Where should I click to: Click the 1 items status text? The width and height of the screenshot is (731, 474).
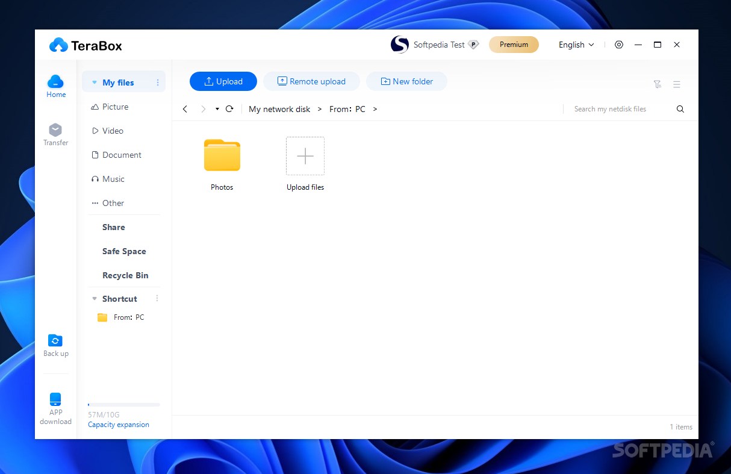click(681, 427)
